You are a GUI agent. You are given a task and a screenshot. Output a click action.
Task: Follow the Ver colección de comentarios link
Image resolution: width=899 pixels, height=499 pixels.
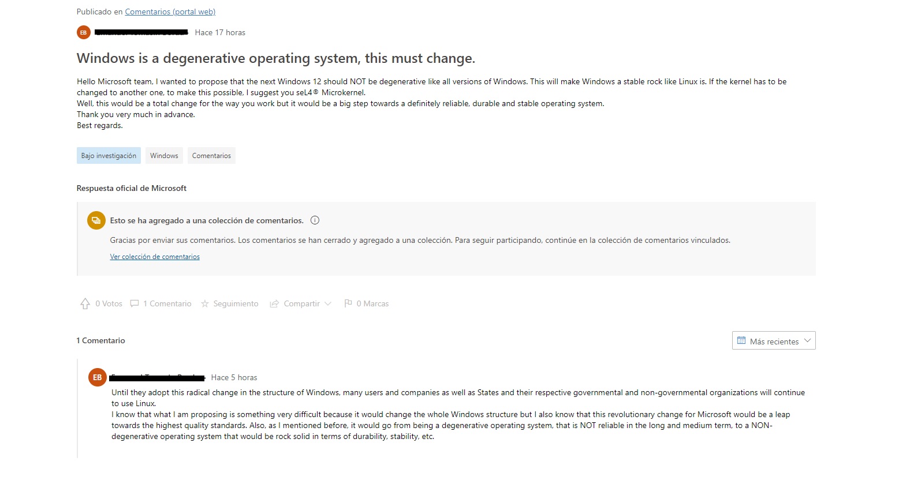click(155, 257)
